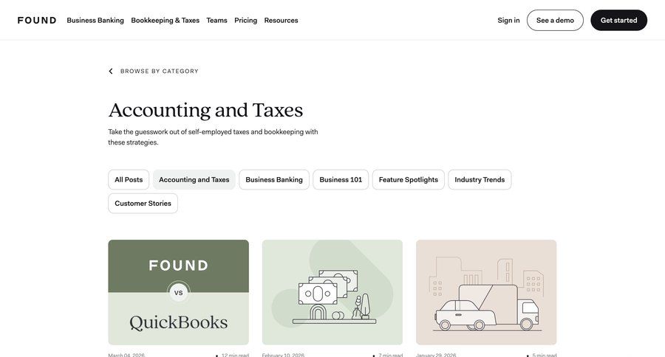Viewport: 665px width, 357px height.
Task: Open the cash bills illustration article card
Action: (x=332, y=292)
